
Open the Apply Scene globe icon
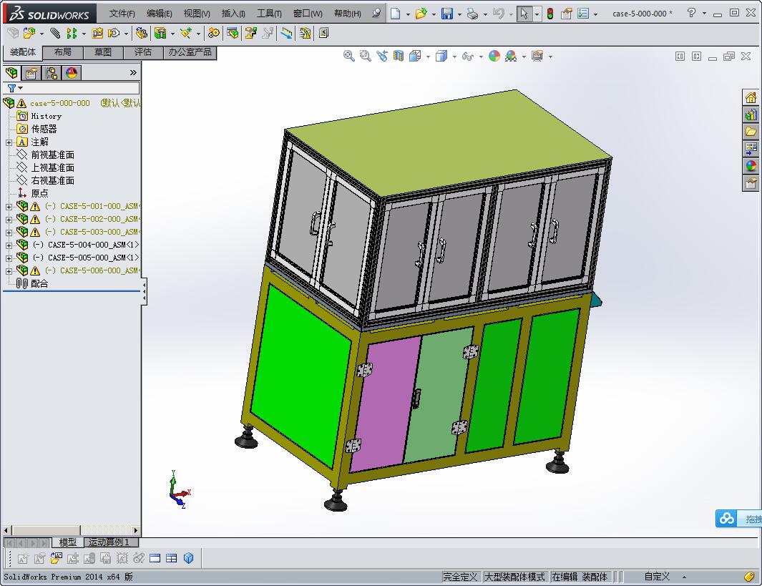click(x=509, y=56)
